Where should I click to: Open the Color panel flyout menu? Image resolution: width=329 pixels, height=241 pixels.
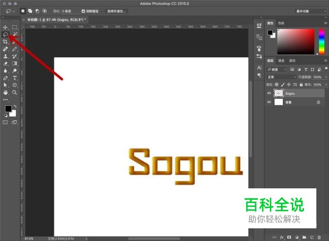click(325, 23)
